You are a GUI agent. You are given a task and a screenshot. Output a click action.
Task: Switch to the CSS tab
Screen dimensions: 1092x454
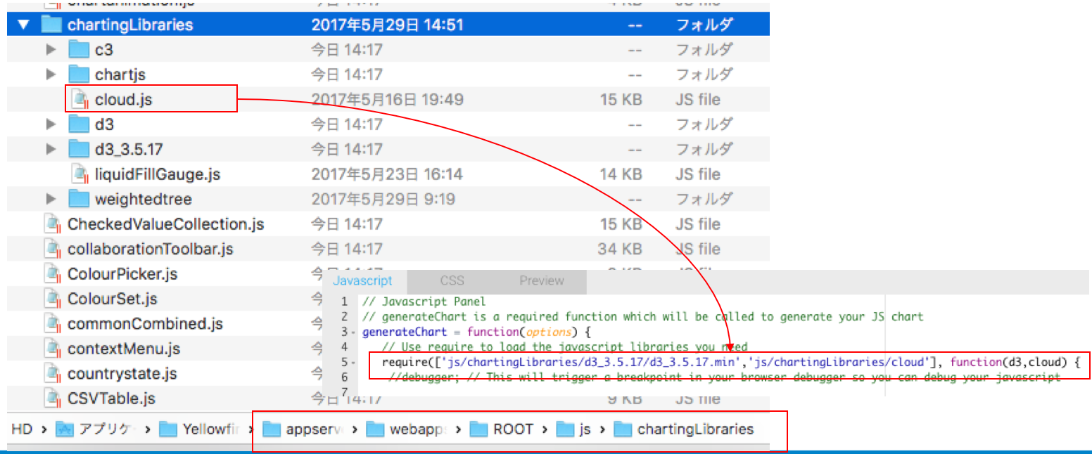[452, 280]
